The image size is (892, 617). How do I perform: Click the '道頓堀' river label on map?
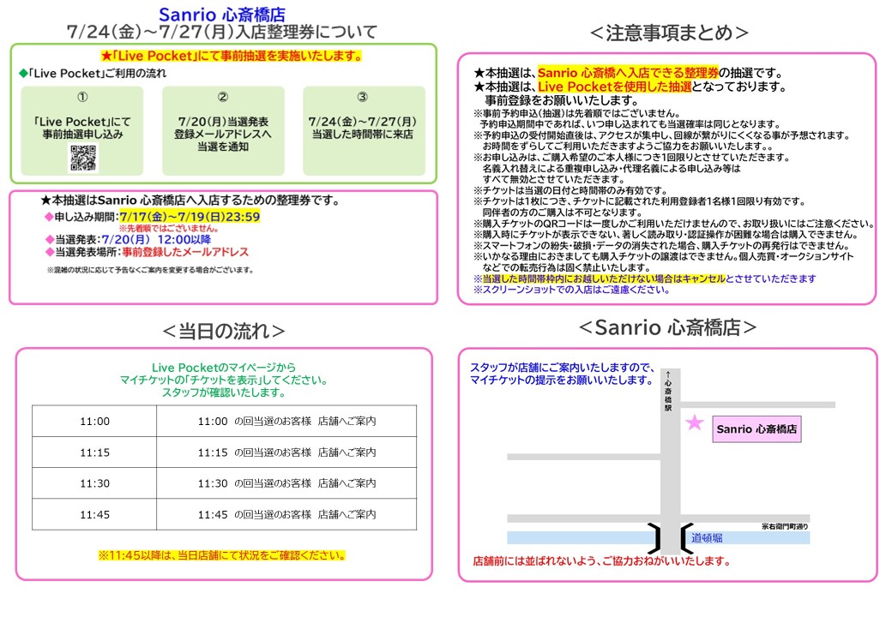tap(707, 538)
